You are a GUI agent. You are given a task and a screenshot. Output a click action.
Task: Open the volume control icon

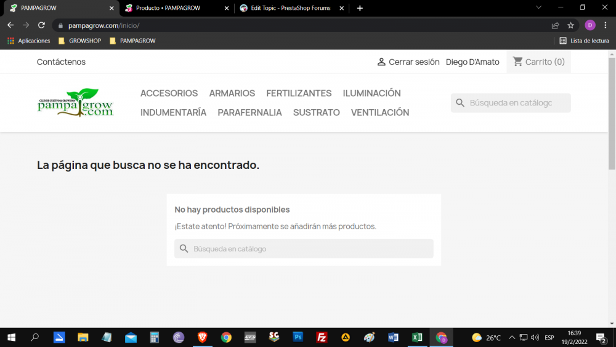(535, 338)
